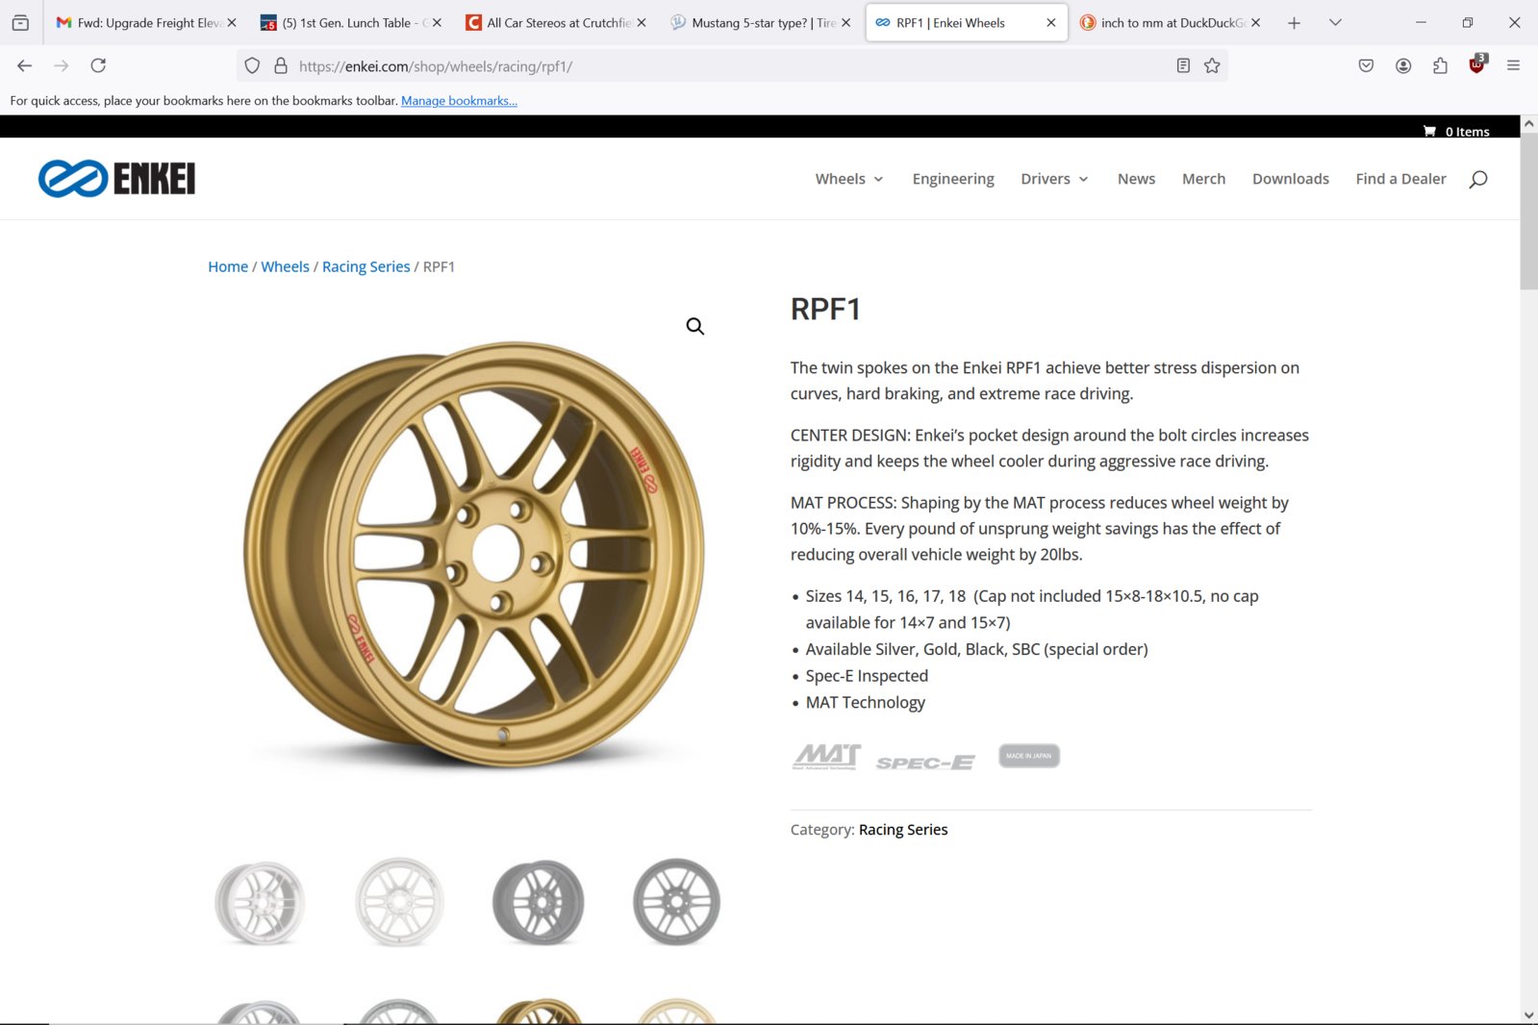Click the MAT technology badge

(x=826, y=757)
